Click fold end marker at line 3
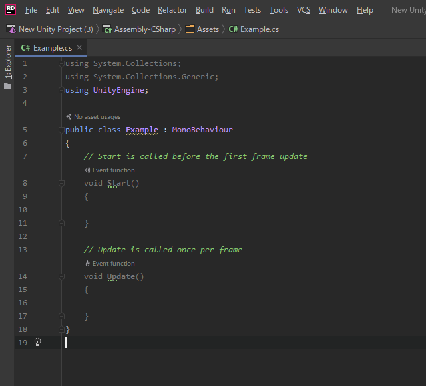The height and width of the screenshot is (386, 426). pyautogui.click(x=61, y=90)
